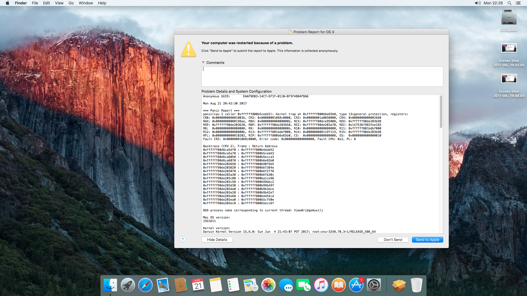
Task: Open Mail stamp icon in Dock
Action: pyautogui.click(x=163, y=285)
